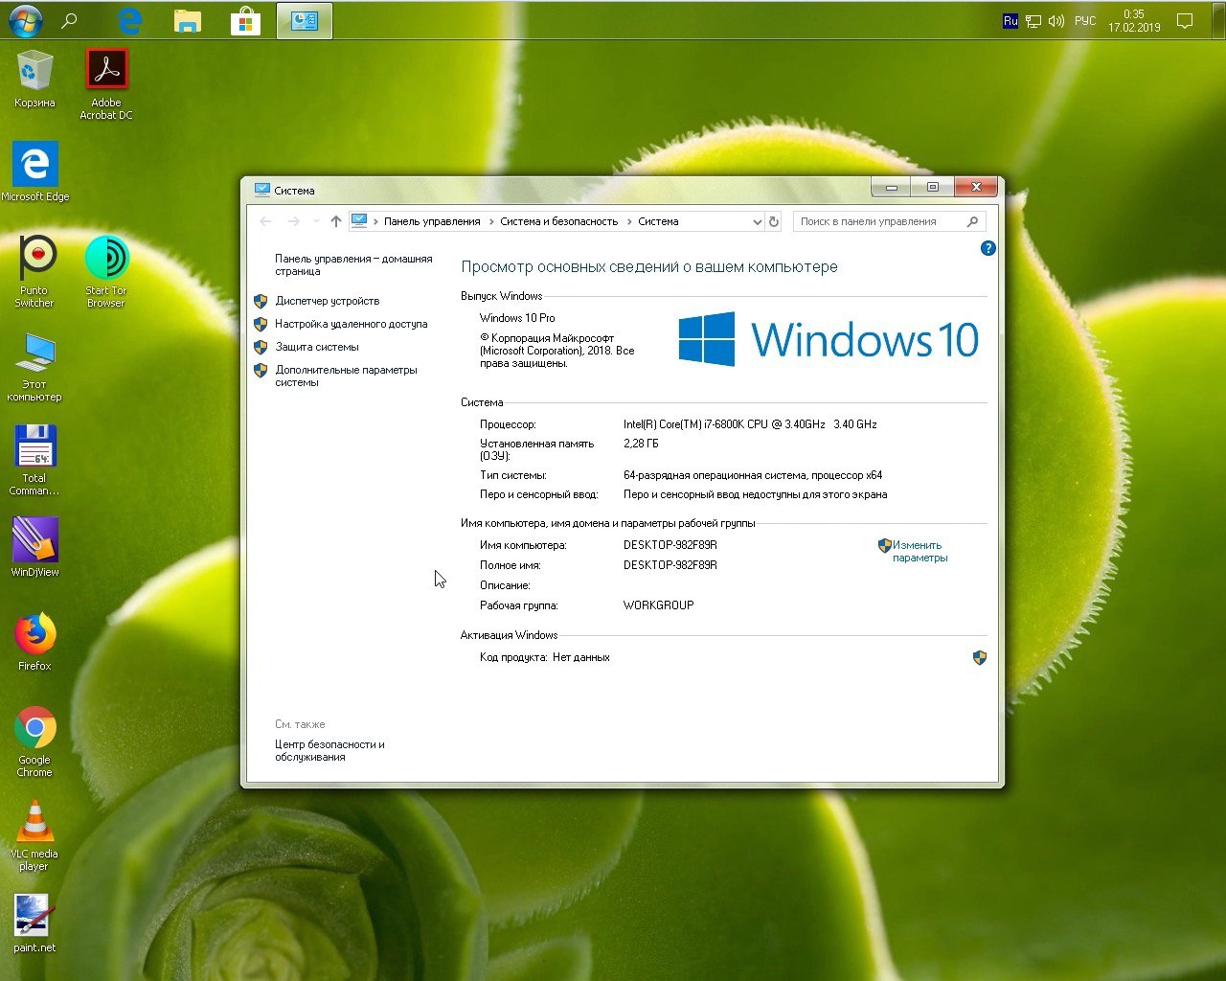Expand chevron after Система и безопасность

629,221
